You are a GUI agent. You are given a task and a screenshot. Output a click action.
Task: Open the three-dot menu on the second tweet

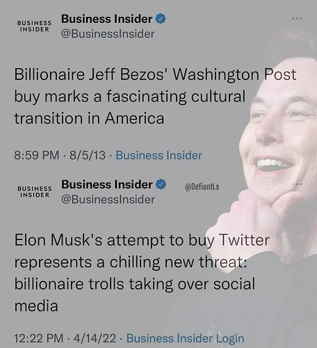(297, 184)
